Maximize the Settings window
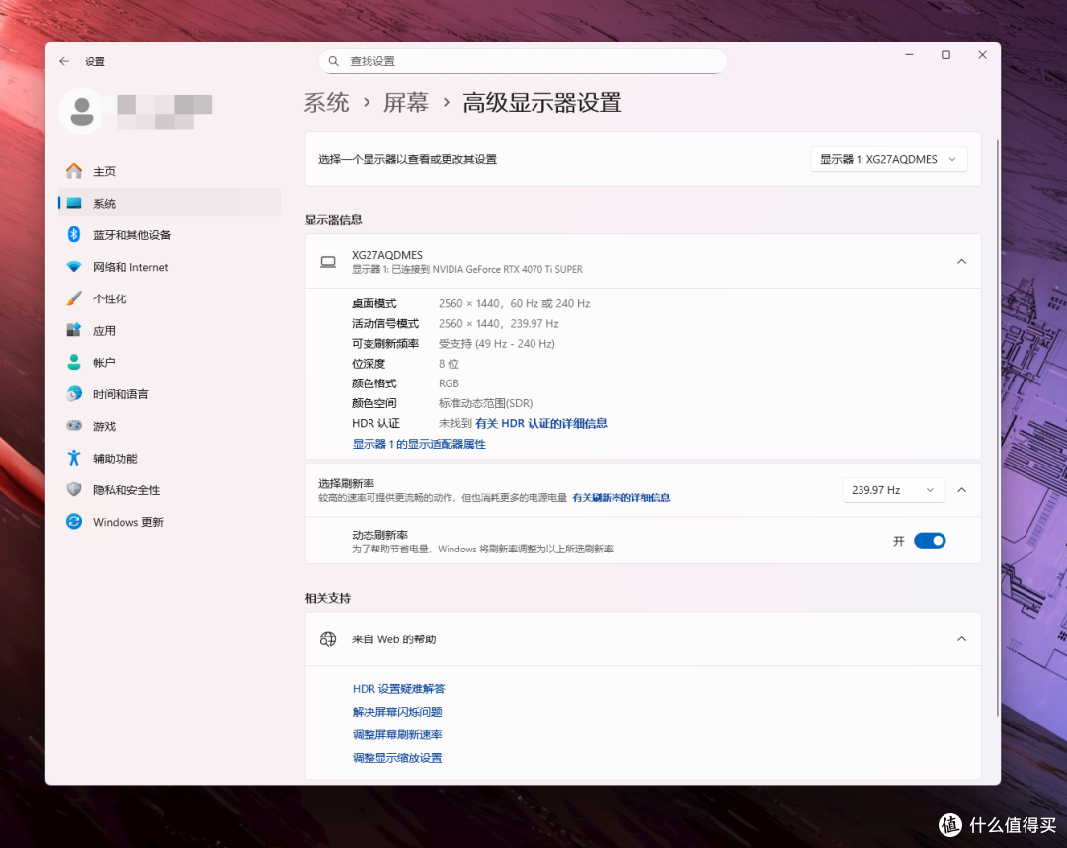Viewport: 1067px width, 848px height. coord(945,55)
